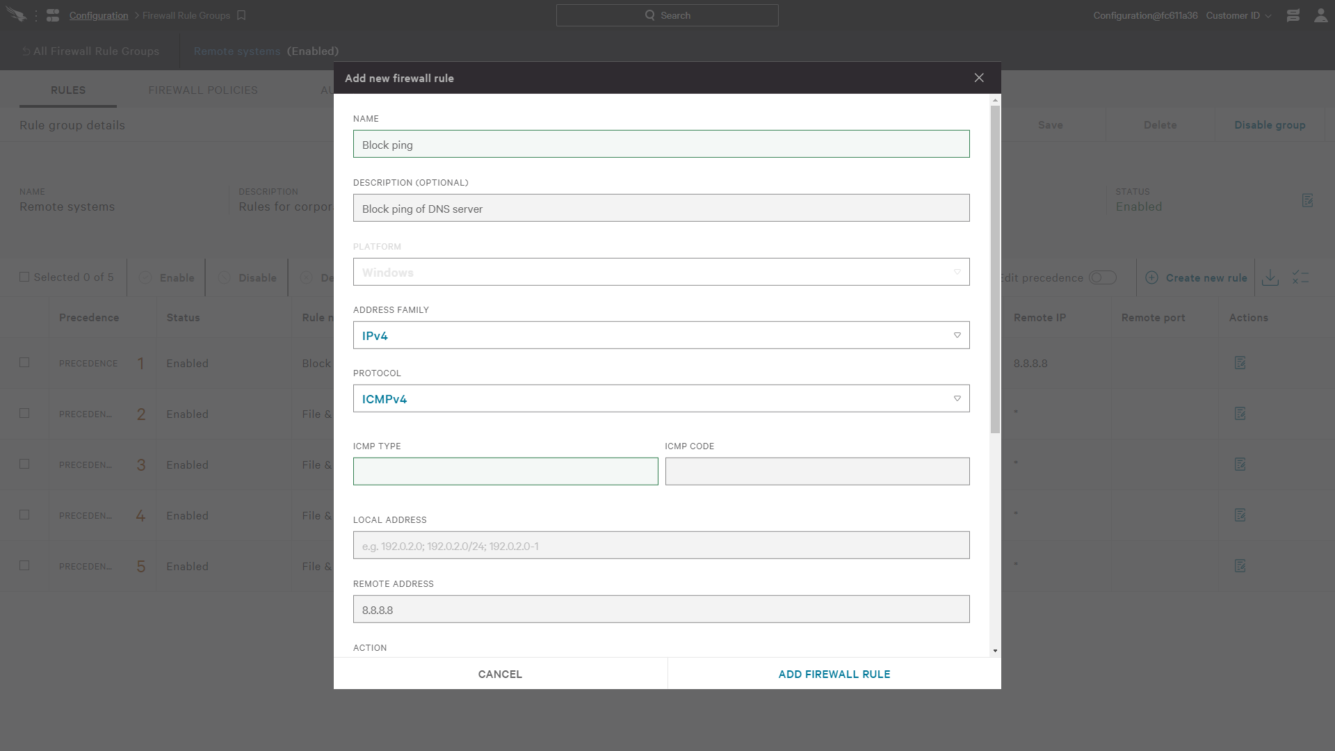Edit the precedence 5 rule action icon

(x=1240, y=566)
